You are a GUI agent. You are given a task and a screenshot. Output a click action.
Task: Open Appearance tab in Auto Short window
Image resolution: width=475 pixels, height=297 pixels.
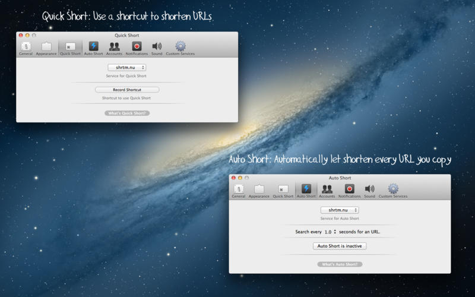[x=259, y=191]
